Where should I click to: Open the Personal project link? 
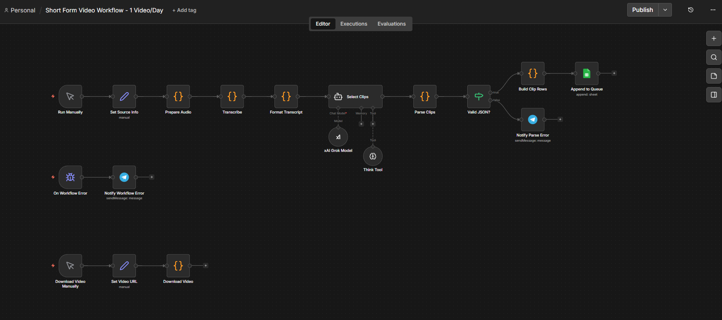click(x=20, y=10)
